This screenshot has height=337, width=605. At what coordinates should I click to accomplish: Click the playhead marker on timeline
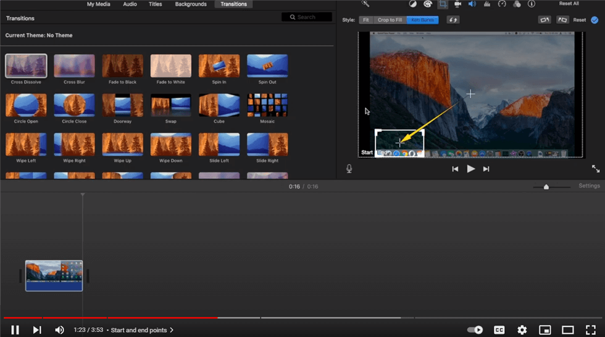[83, 195]
